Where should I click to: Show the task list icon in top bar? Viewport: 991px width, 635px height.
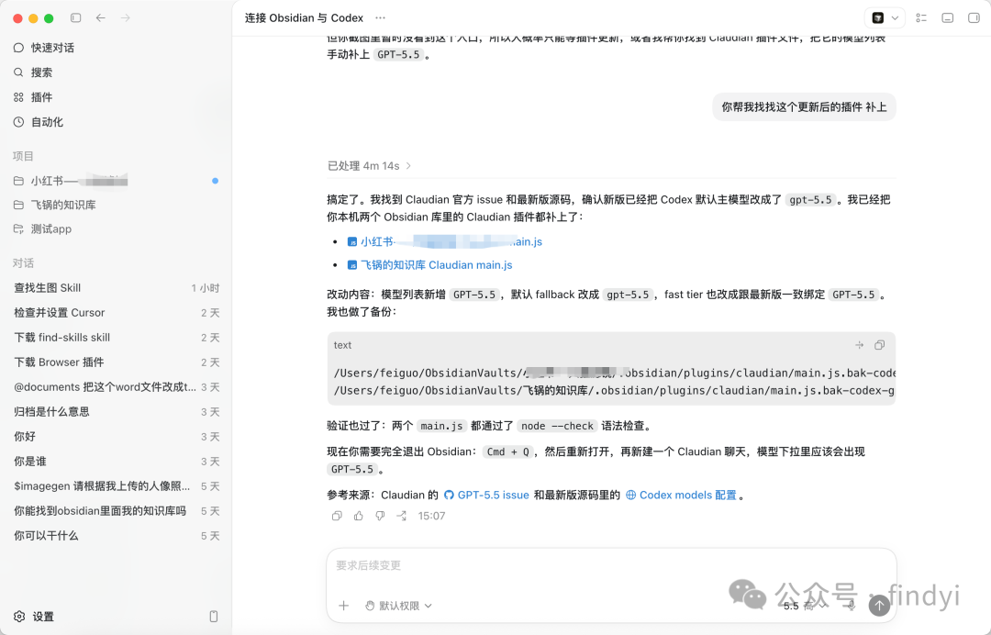coord(921,18)
